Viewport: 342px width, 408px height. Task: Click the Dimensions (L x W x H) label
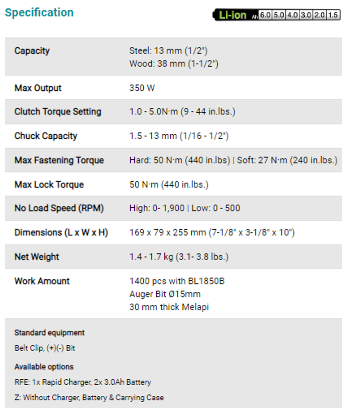pyautogui.click(x=61, y=233)
